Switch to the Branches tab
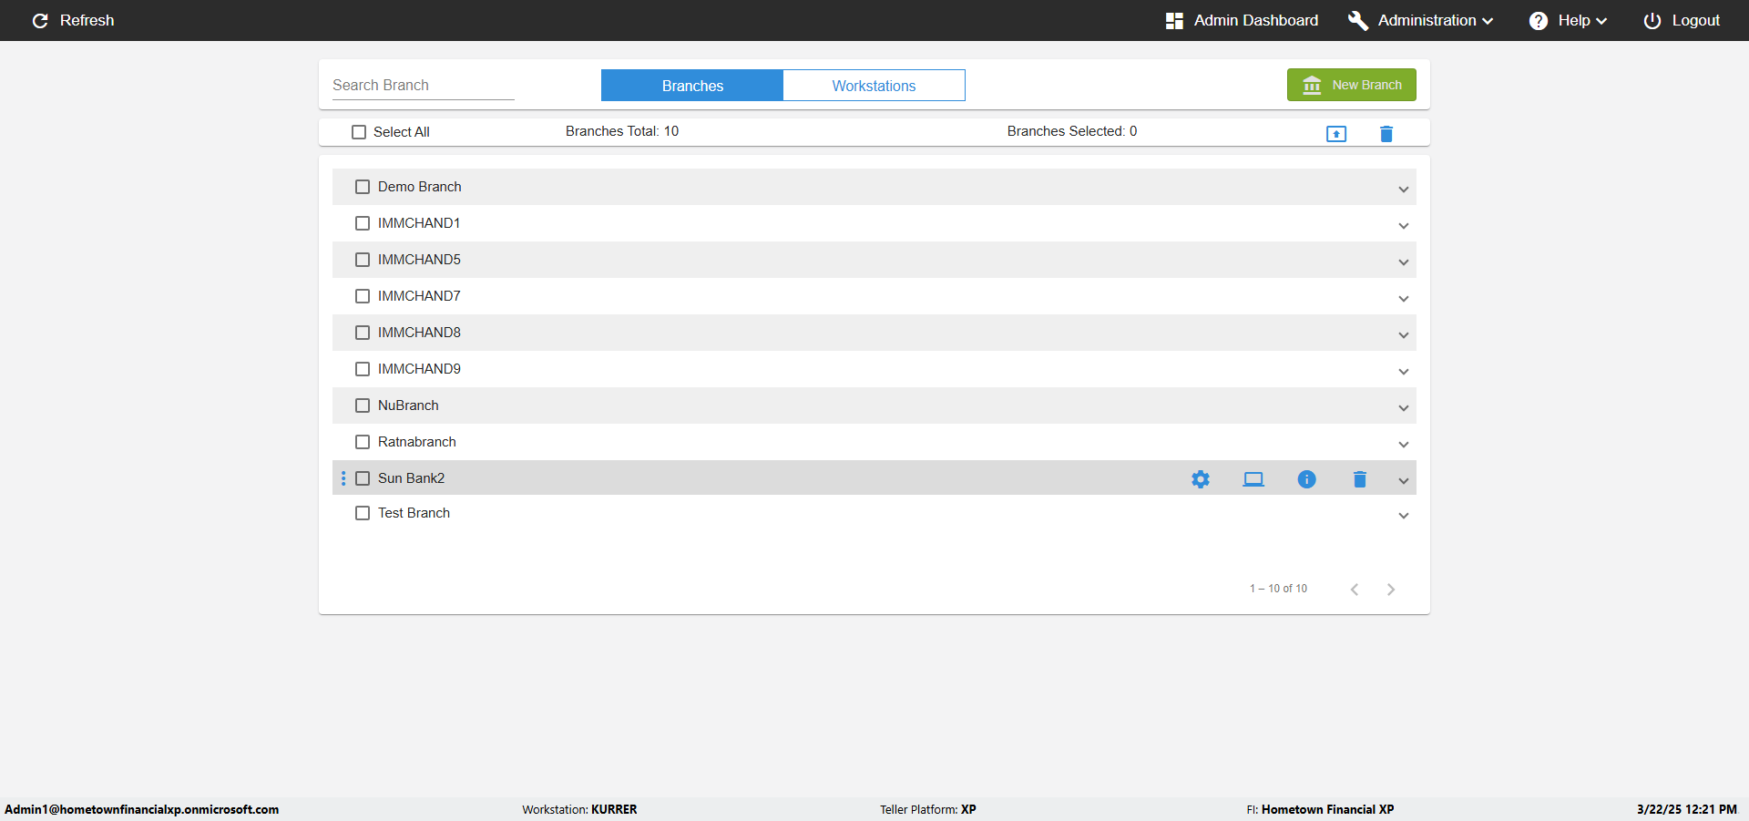This screenshot has height=821, width=1749. [692, 86]
